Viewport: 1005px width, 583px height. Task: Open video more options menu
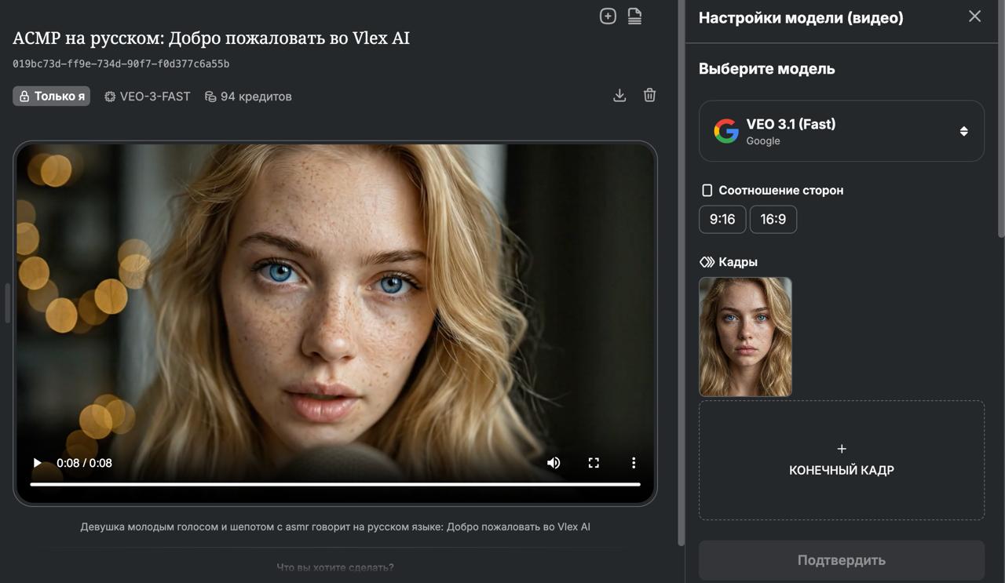[634, 463]
